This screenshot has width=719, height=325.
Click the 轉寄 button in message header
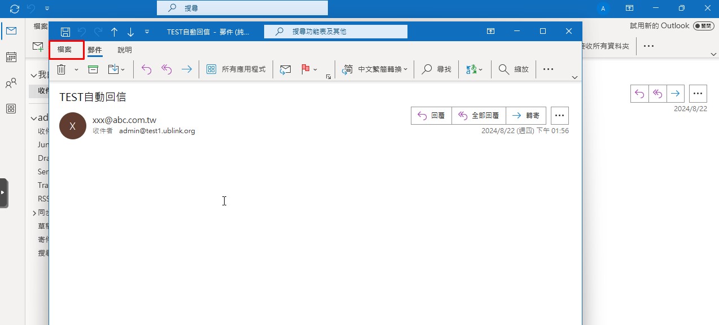[526, 116]
